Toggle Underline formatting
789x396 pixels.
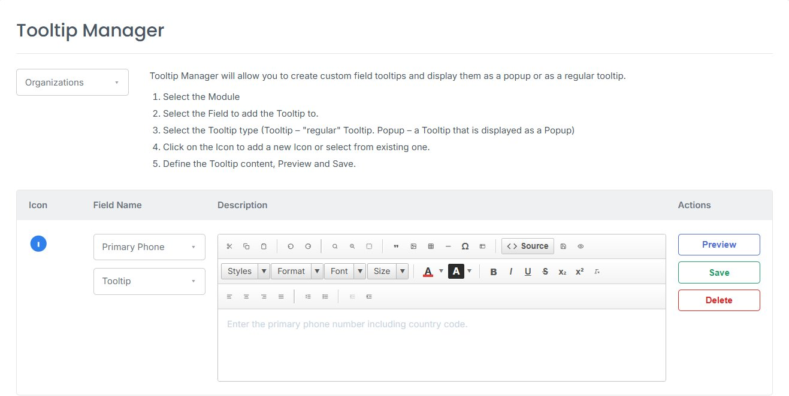(x=528, y=272)
